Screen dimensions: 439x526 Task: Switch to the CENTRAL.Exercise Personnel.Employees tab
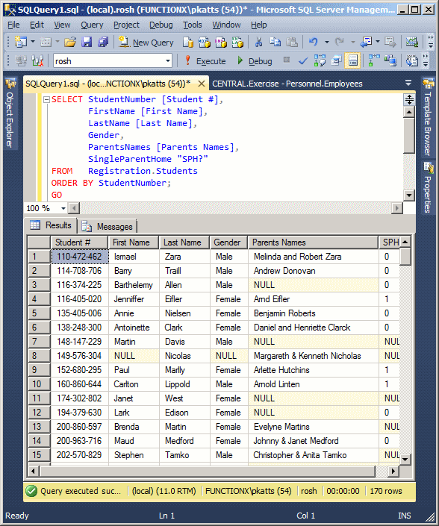(287, 84)
